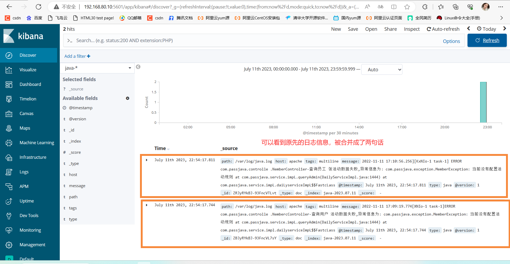Click Open in Discover top menu
The image size is (510, 264).
(x=371, y=29)
